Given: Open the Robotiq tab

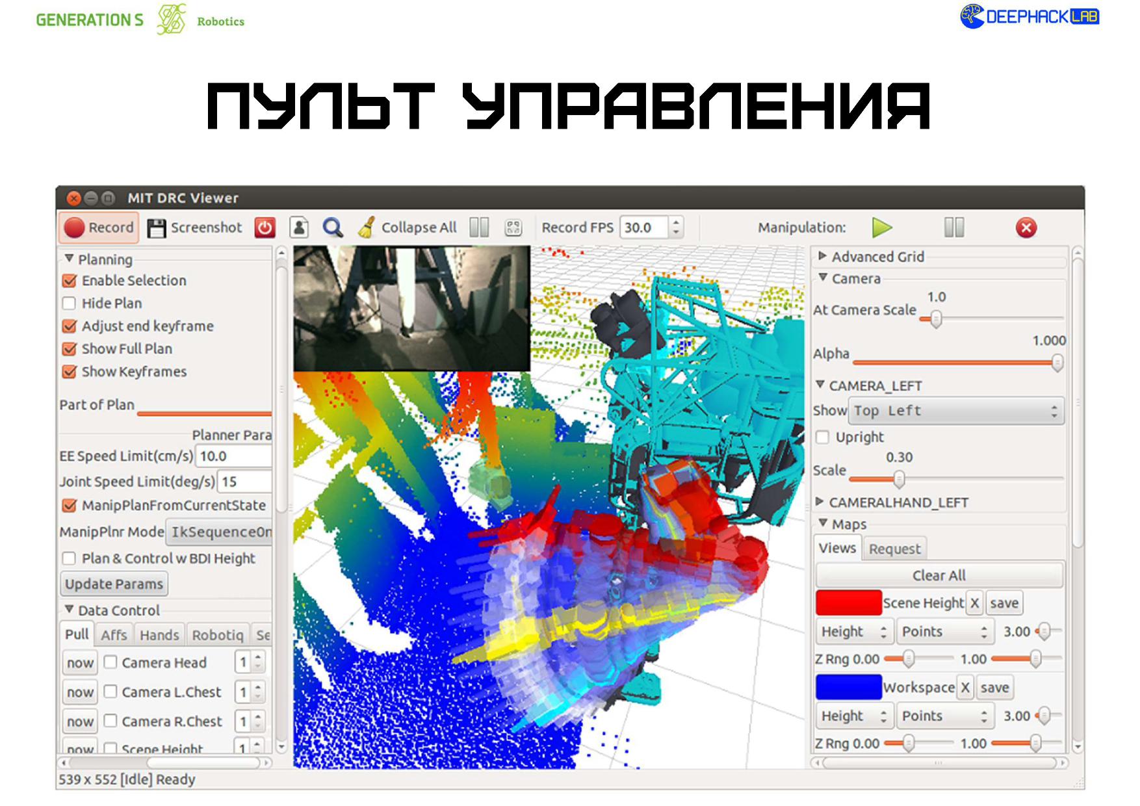Looking at the screenshot, I should [218, 635].
